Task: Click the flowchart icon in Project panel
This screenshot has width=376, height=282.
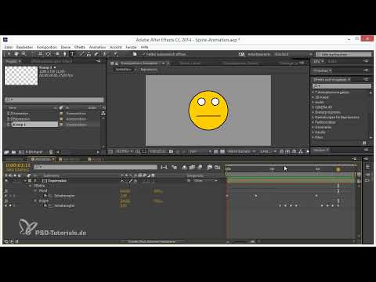Action: (x=103, y=113)
